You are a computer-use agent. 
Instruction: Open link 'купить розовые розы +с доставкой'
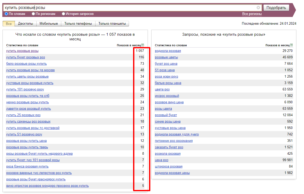pyautogui.click(x=33, y=128)
